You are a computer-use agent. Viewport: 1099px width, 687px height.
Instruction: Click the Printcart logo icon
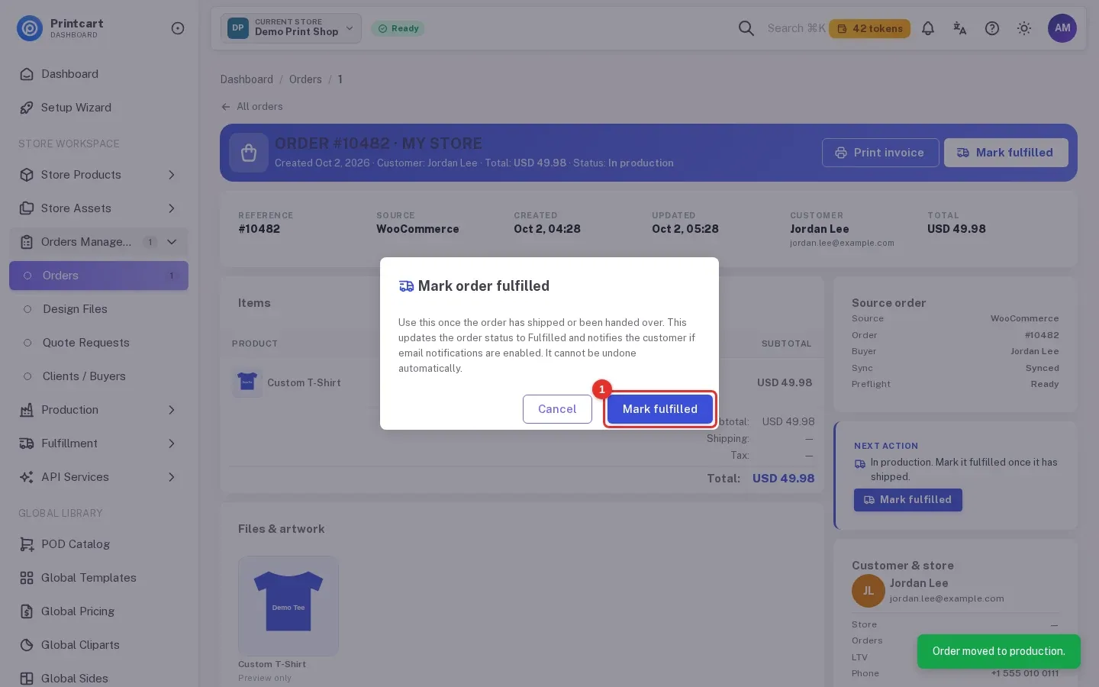(x=30, y=28)
